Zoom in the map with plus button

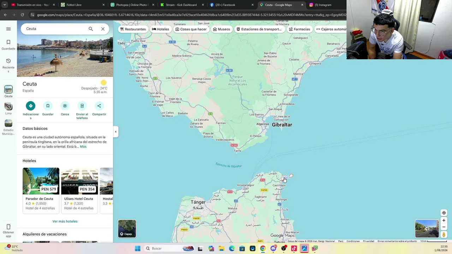444,220
